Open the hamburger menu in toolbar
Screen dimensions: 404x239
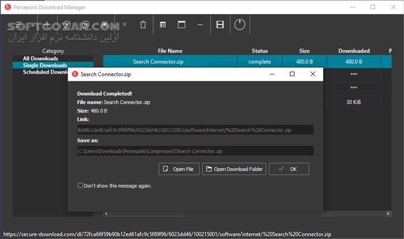coord(19,25)
